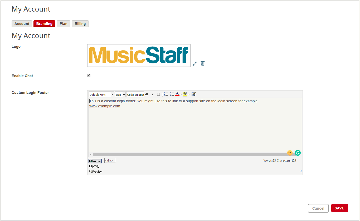The width and height of the screenshot is (360, 221).
Task: Click the Cancel button
Action: (318, 208)
